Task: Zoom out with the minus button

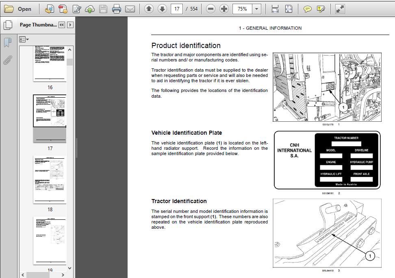Action: (x=211, y=9)
